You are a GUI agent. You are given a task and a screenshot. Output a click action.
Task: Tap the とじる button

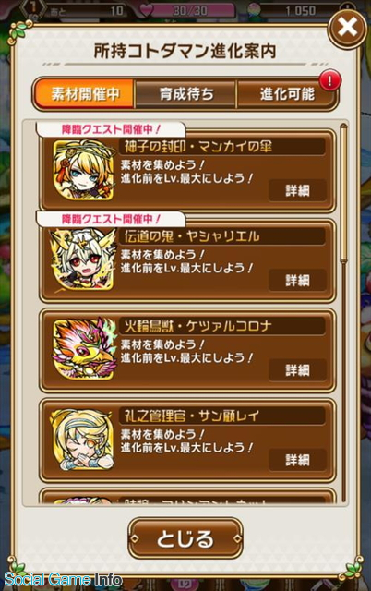[x=185, y=538]
